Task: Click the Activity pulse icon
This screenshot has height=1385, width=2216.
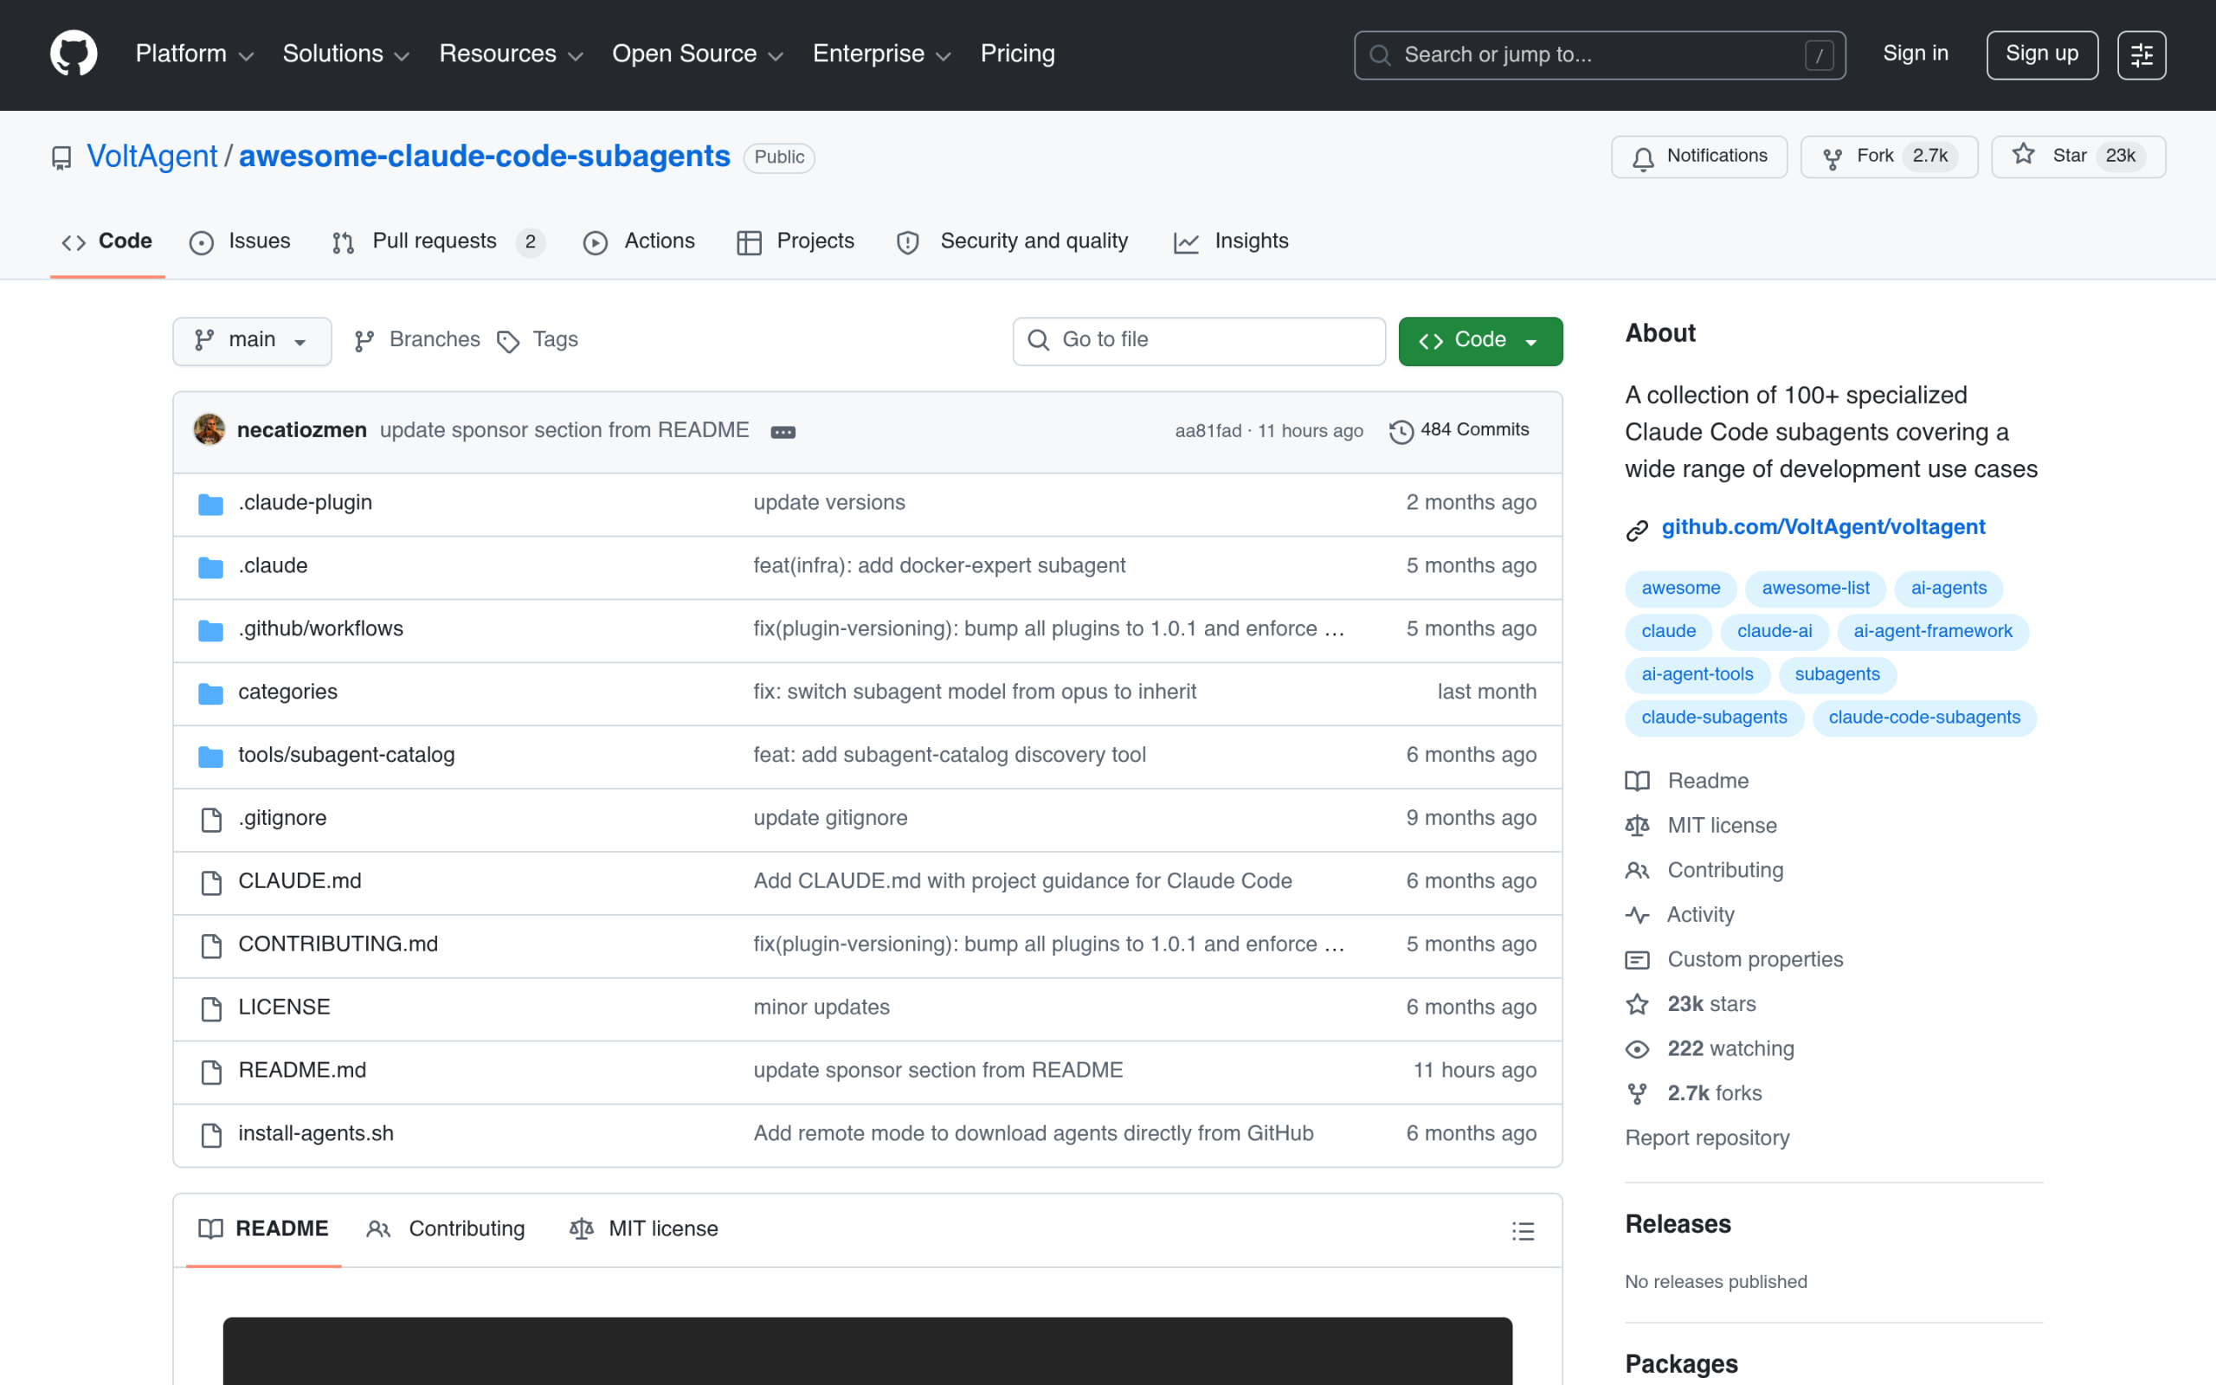Action: (x=1637, y=914)
